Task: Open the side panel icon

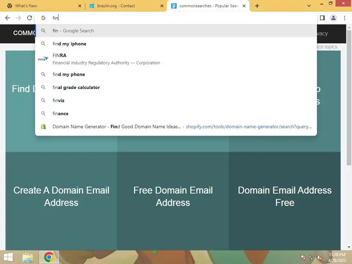Action: click(x=322, y=18)
